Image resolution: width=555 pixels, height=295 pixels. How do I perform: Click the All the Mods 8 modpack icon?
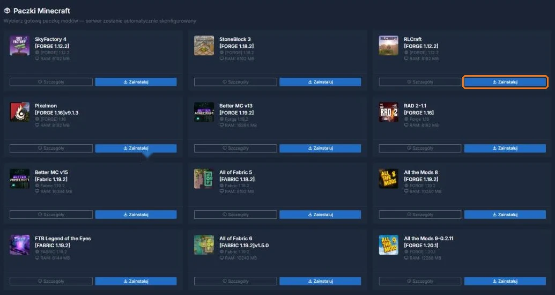point(389,179)
